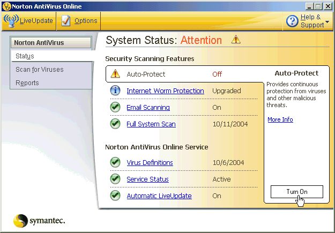Open Scan for Viruses in sidebar
335x233 pixels.
point(39,69)
